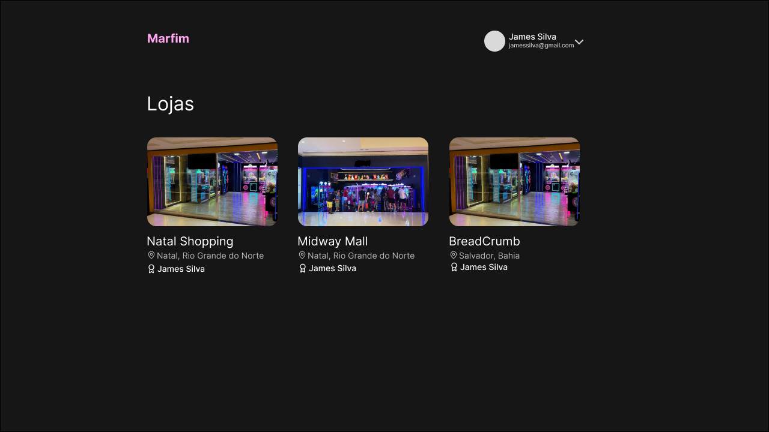
Task: Open the Natal Shopping store photo
Action: [x=212, y=182]
